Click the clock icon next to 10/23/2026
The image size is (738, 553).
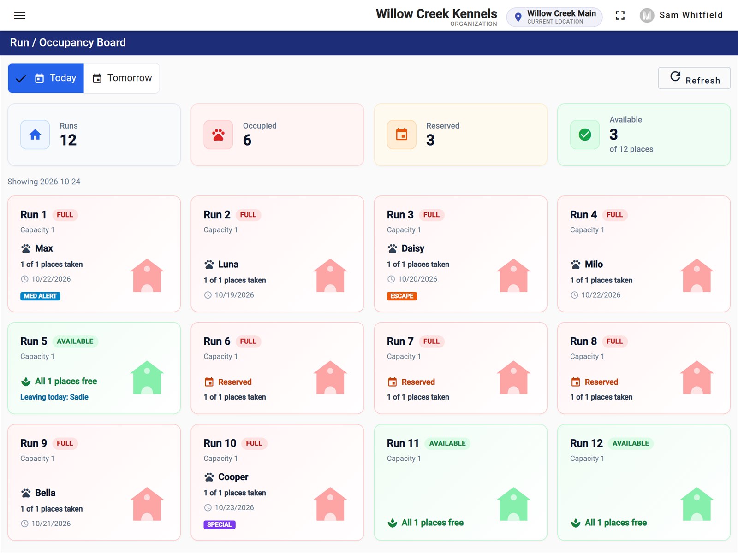[x=208, y=508]
